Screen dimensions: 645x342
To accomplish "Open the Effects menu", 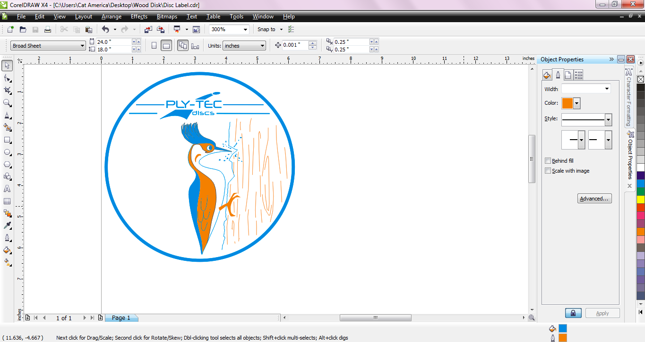I will [x=139, y=17].
